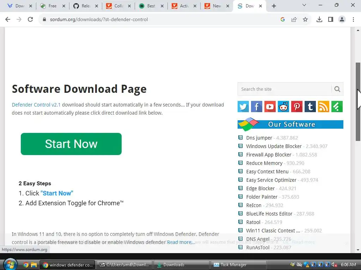Open the Reddit social icon
Screen dimensions: 361x270
tap(283, 107)
